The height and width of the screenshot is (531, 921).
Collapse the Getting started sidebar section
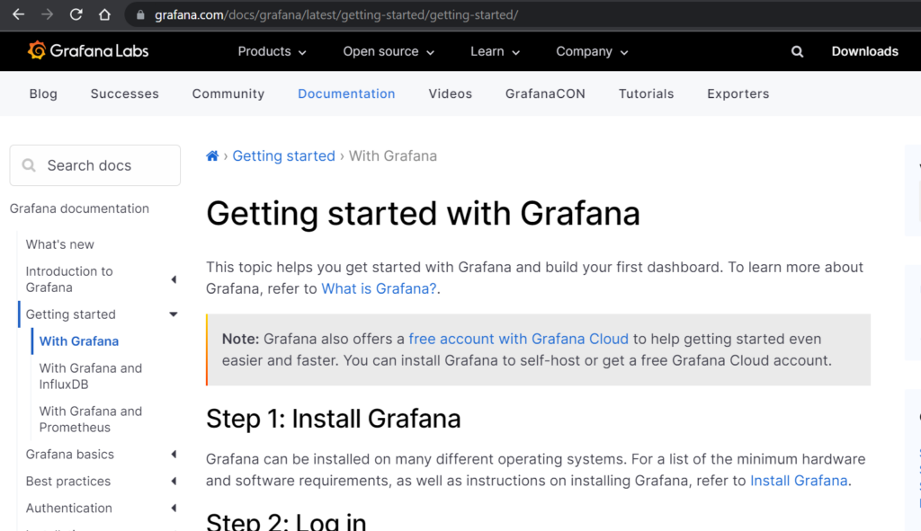[x=174, y=314]
